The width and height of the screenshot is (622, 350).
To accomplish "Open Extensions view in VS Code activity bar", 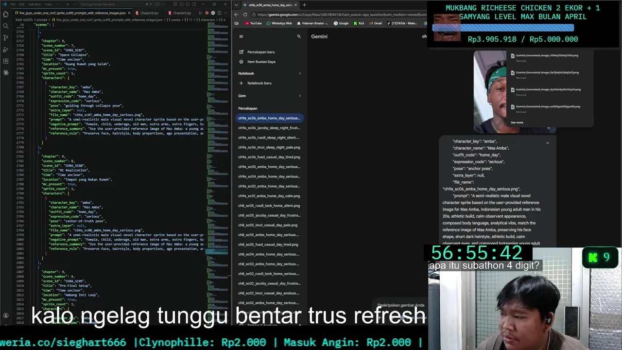I will (6, 61).
